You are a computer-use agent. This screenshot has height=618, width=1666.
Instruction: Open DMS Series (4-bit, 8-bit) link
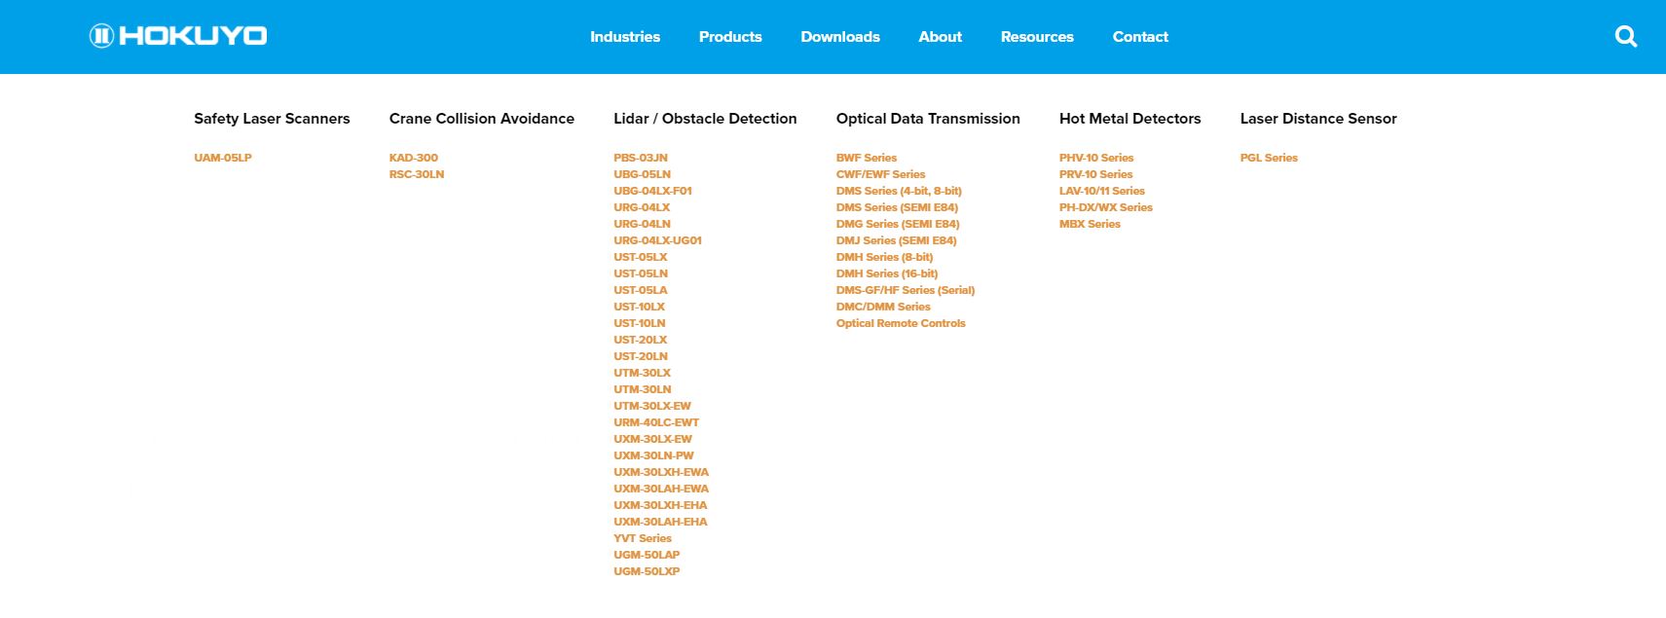(899, 191)
